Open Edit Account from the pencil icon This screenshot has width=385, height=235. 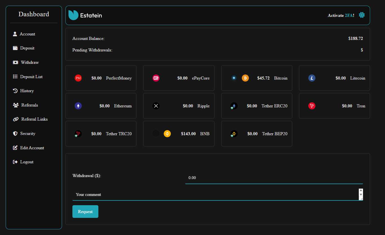[15, 148]
